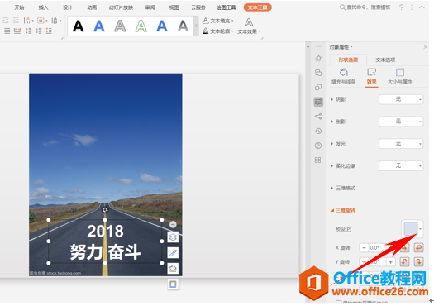Screen dimensions: 434x306
Task: Open the list spacing dropdown icon
Action: [50, 31]
